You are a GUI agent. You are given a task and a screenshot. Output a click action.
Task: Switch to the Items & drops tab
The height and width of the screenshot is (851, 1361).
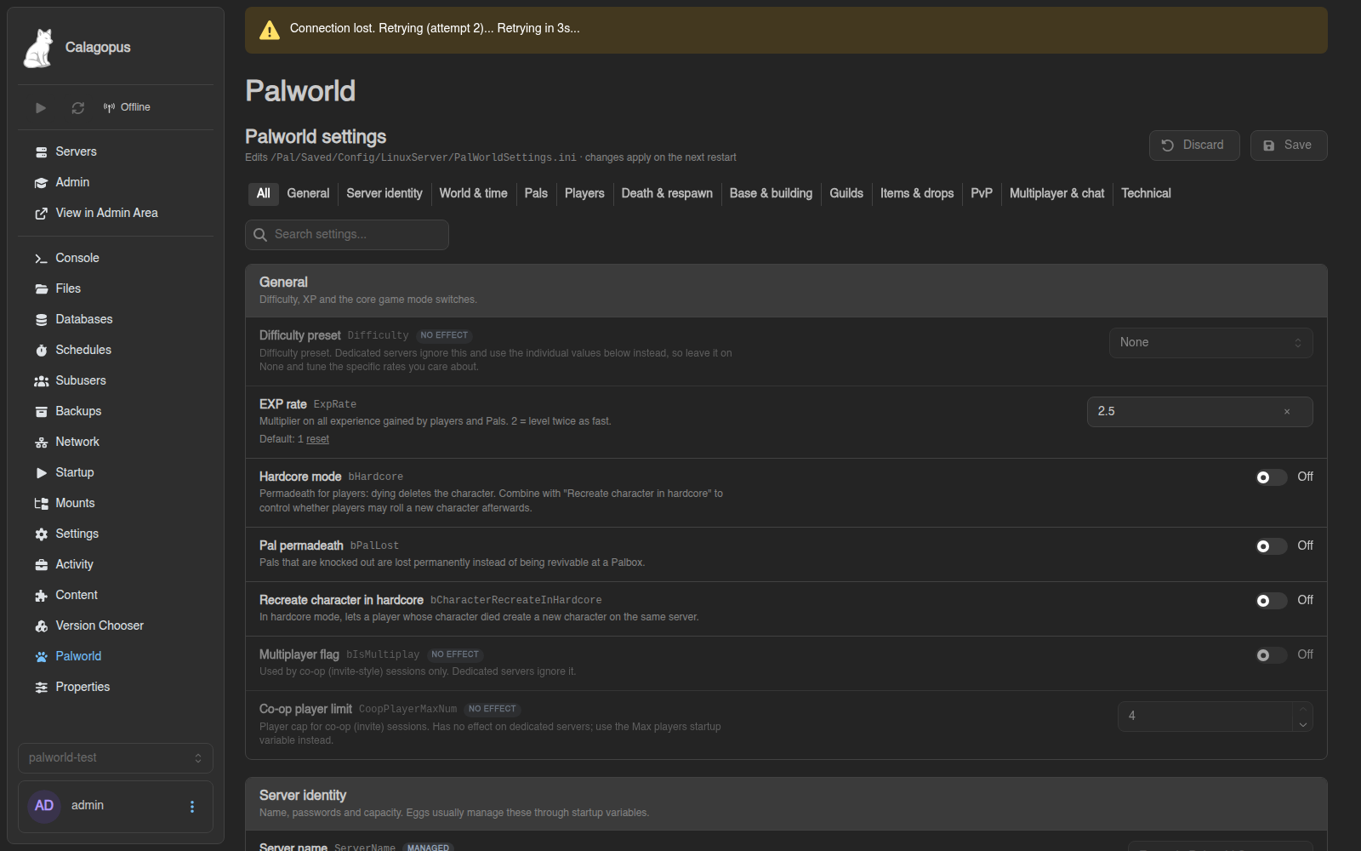pyautogui.click(x=917, y=193)
